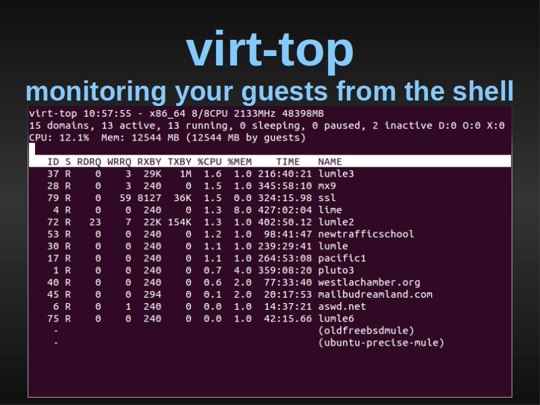This screenshot has height=405, width=540.
Task: Click the RXBY value 29K in lumle3 row
Action: click(153, 174)
